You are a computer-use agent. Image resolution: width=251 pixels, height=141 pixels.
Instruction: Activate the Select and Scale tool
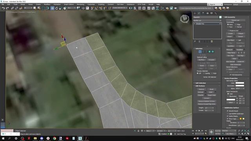60,8
